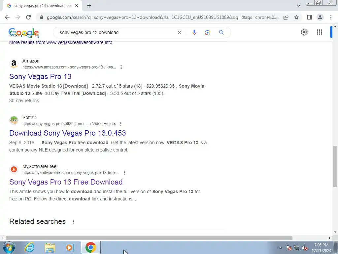Image resolution: width=338 pixels, height=254 pixels.
Task: Click Soft32 favicon in result
Action: (x=14, y=120)
